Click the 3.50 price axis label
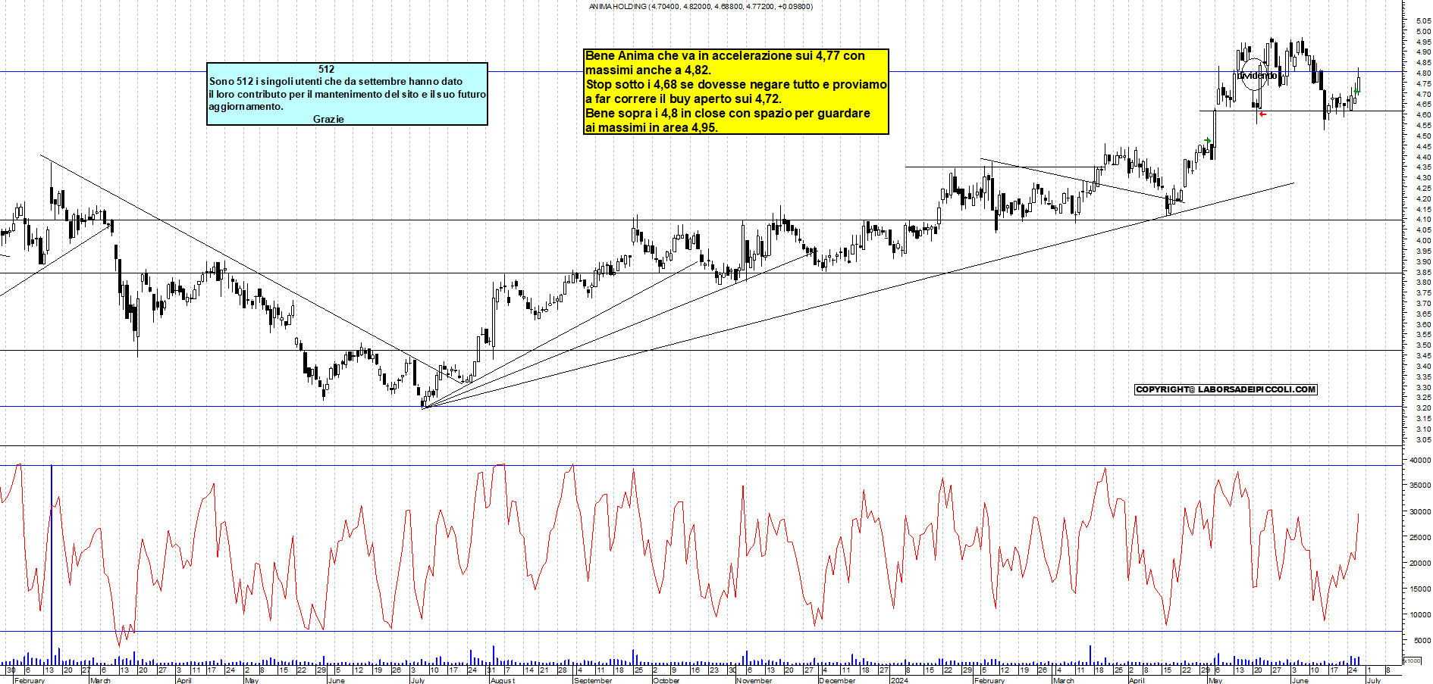This screenshot has height=684, width=1433. point(1424,345)
